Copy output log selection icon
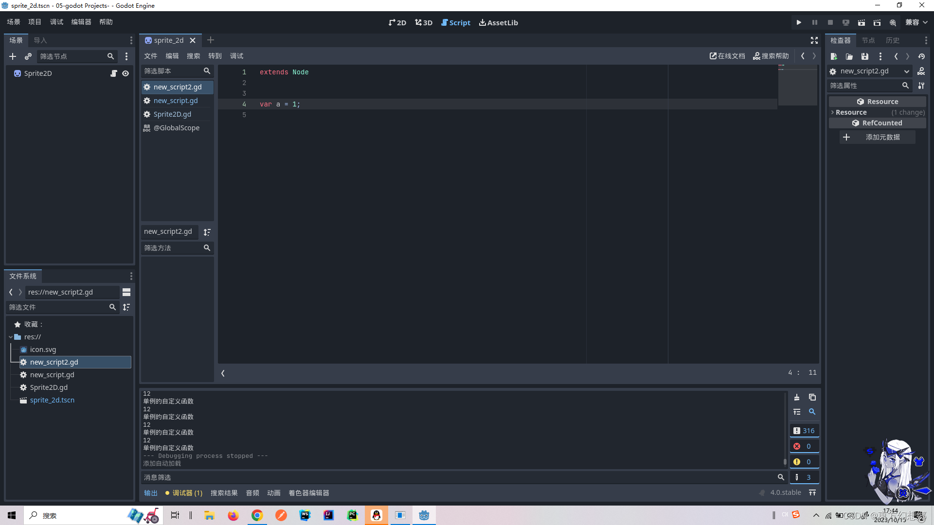 pyautogui.click(x=812, y=397)
